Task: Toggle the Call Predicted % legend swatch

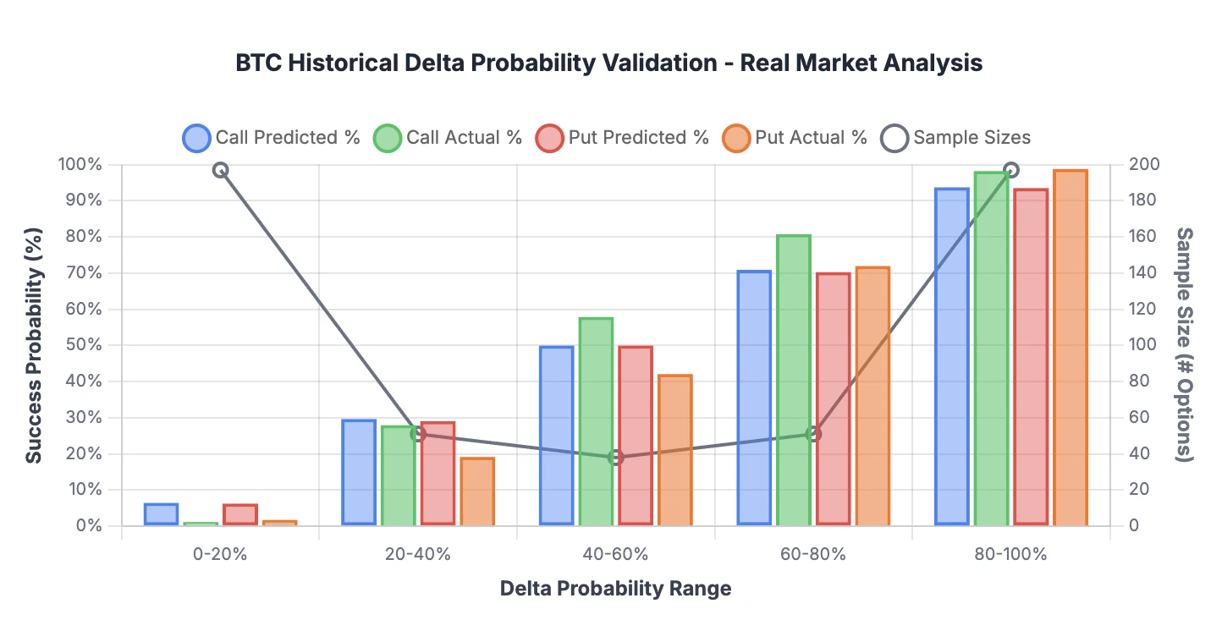Action: (x=196, y=138)
